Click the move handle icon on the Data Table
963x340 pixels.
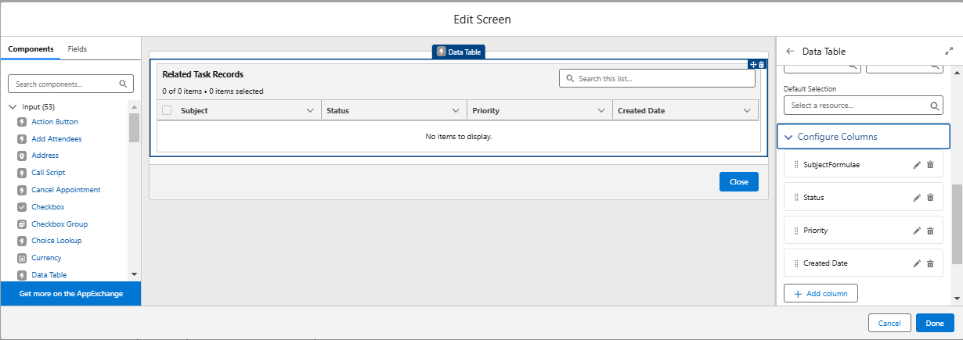753,65
